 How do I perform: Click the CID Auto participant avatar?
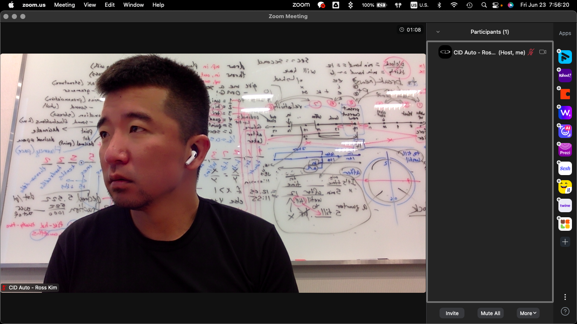pyautogui.click(x=445, y=52)
